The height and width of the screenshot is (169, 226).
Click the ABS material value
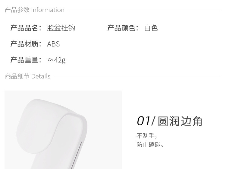point(53,44)
